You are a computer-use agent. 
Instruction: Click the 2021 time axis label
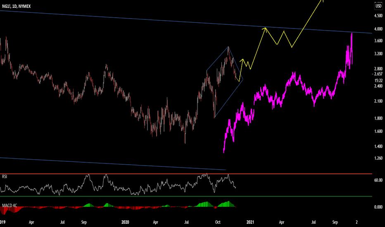tap(250, 222)
